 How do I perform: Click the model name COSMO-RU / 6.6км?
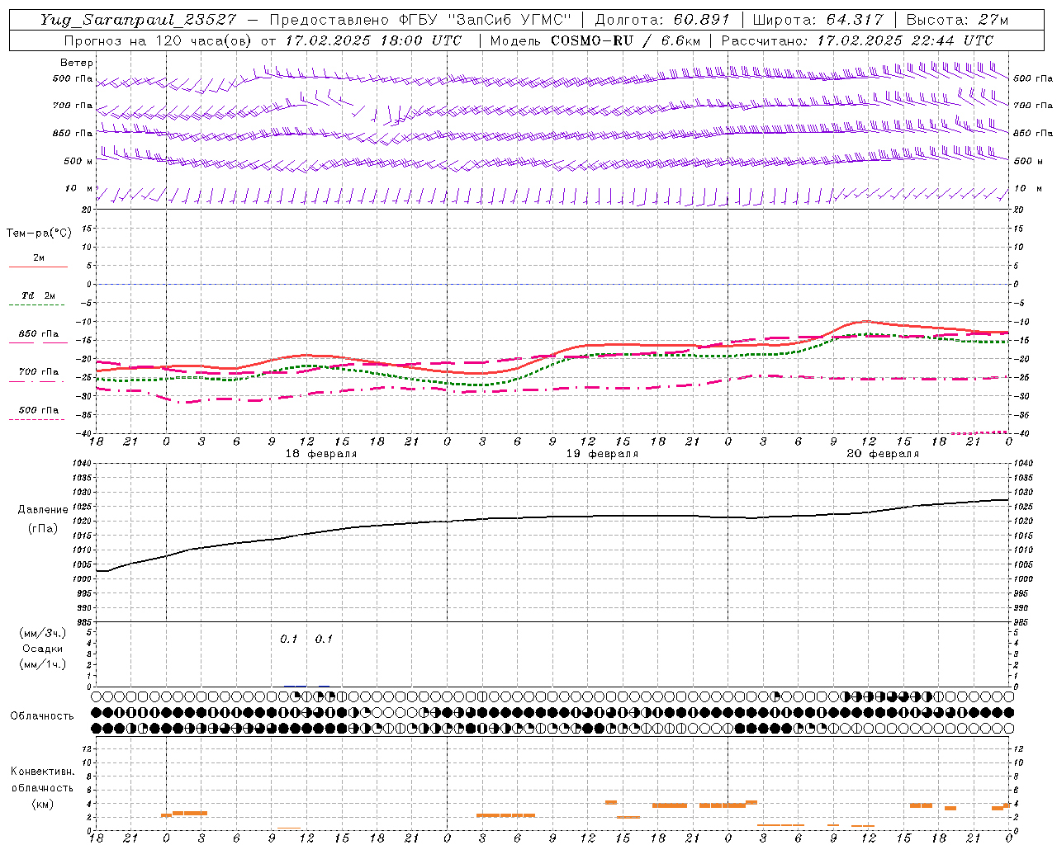pos(624,40)
